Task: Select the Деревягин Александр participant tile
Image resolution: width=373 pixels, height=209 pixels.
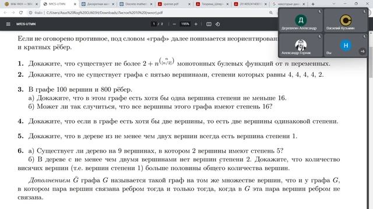Action: click(301, 20)
